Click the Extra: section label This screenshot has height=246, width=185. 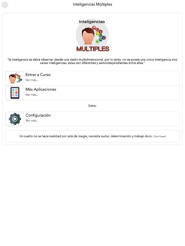click(x=92, y=105)
